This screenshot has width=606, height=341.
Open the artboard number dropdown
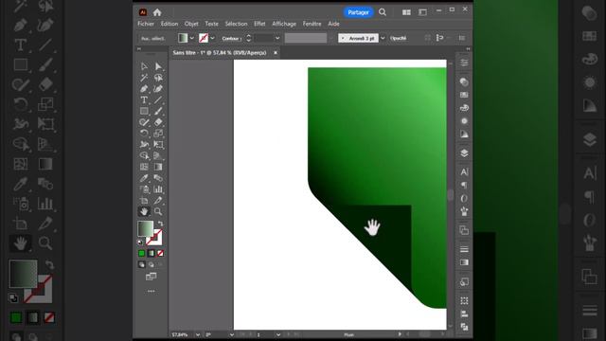pyautogui.click(x=277, y=334)
